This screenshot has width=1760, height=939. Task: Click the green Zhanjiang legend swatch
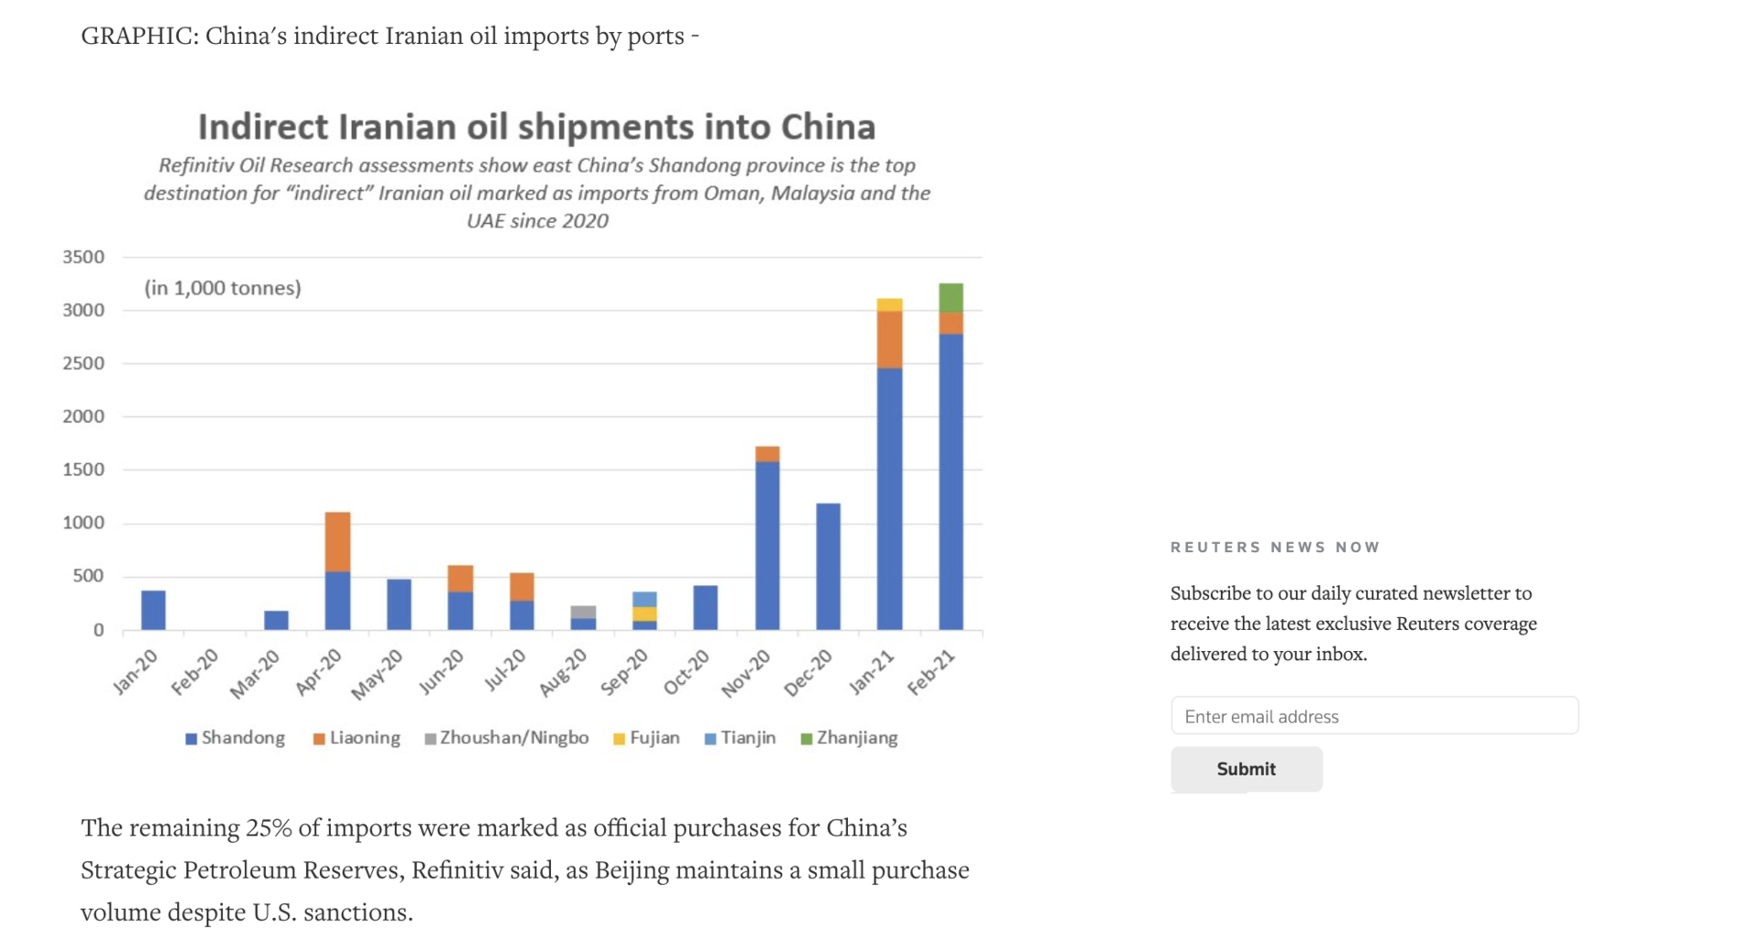tap(807, 738)
